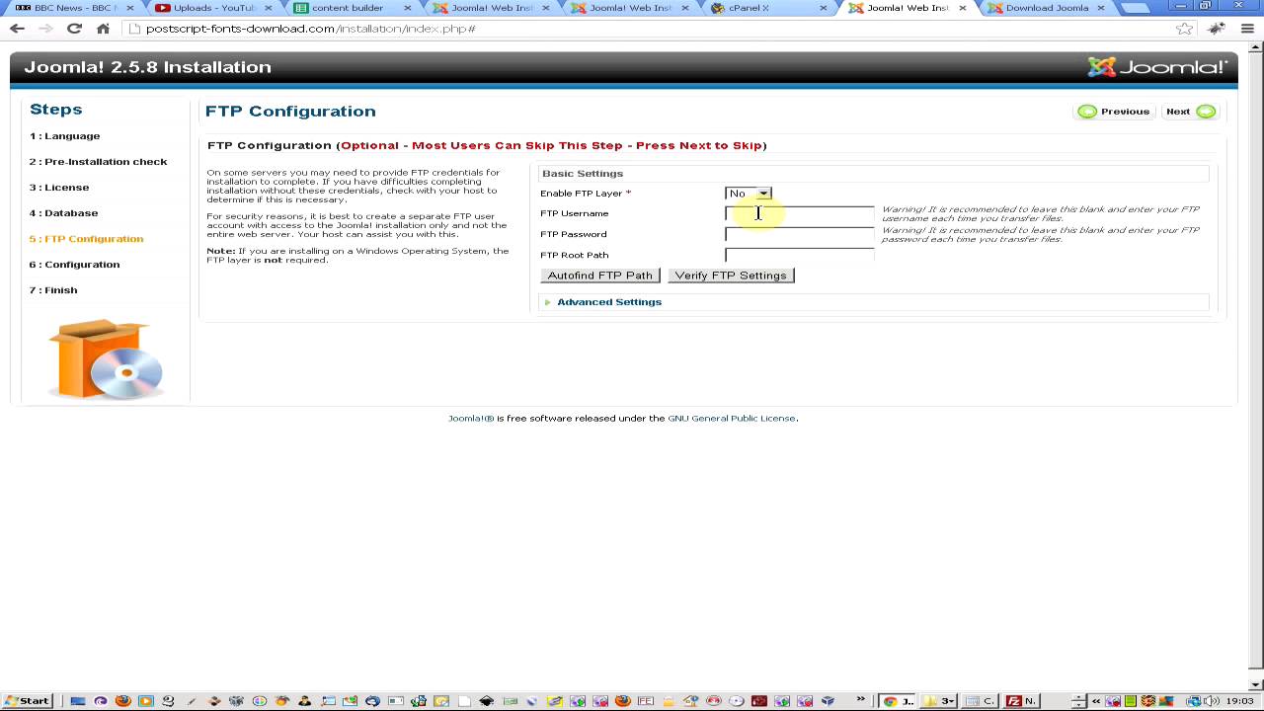The width and height of the screenshot is (1264, 711).
Task: Open the grouped folder windows taskbar button
Action: click(938, 701)
